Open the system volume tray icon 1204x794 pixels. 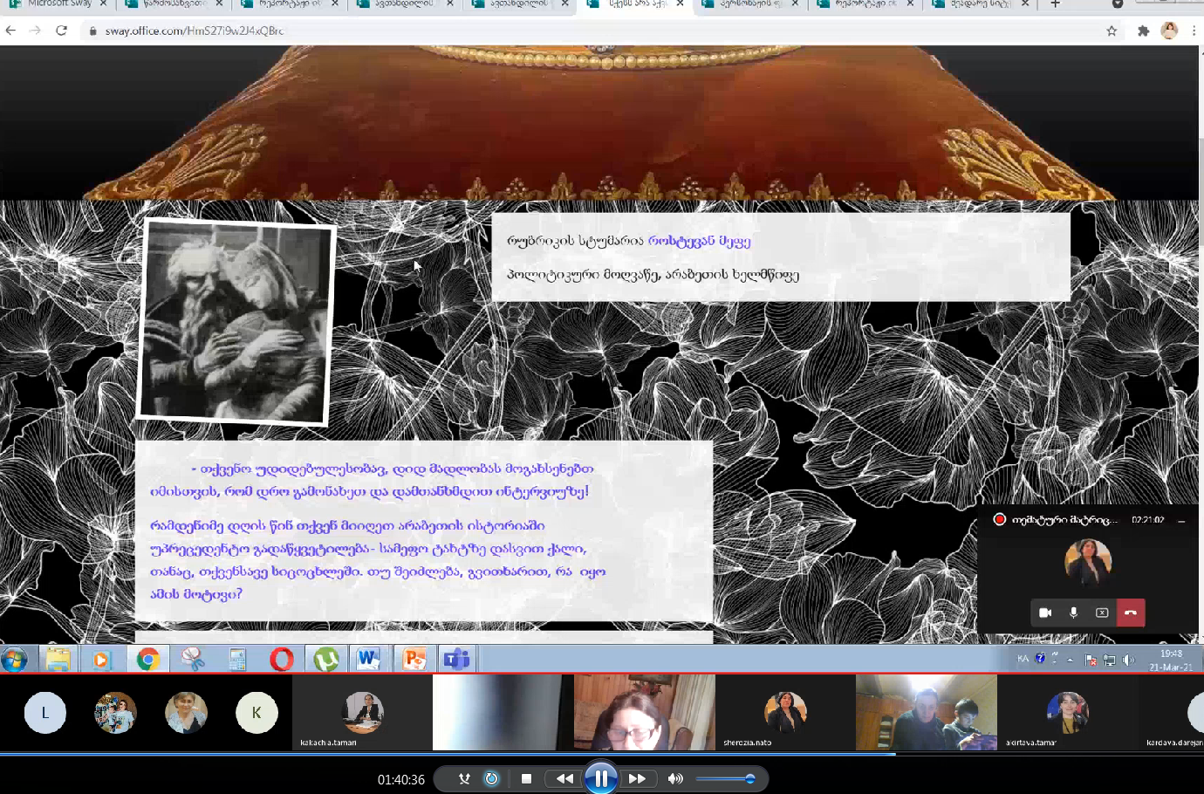[1128, 660]
